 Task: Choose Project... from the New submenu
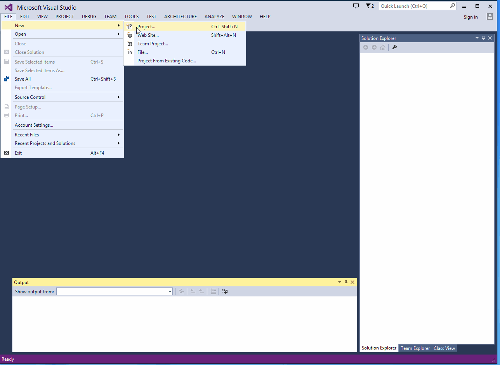185,27
